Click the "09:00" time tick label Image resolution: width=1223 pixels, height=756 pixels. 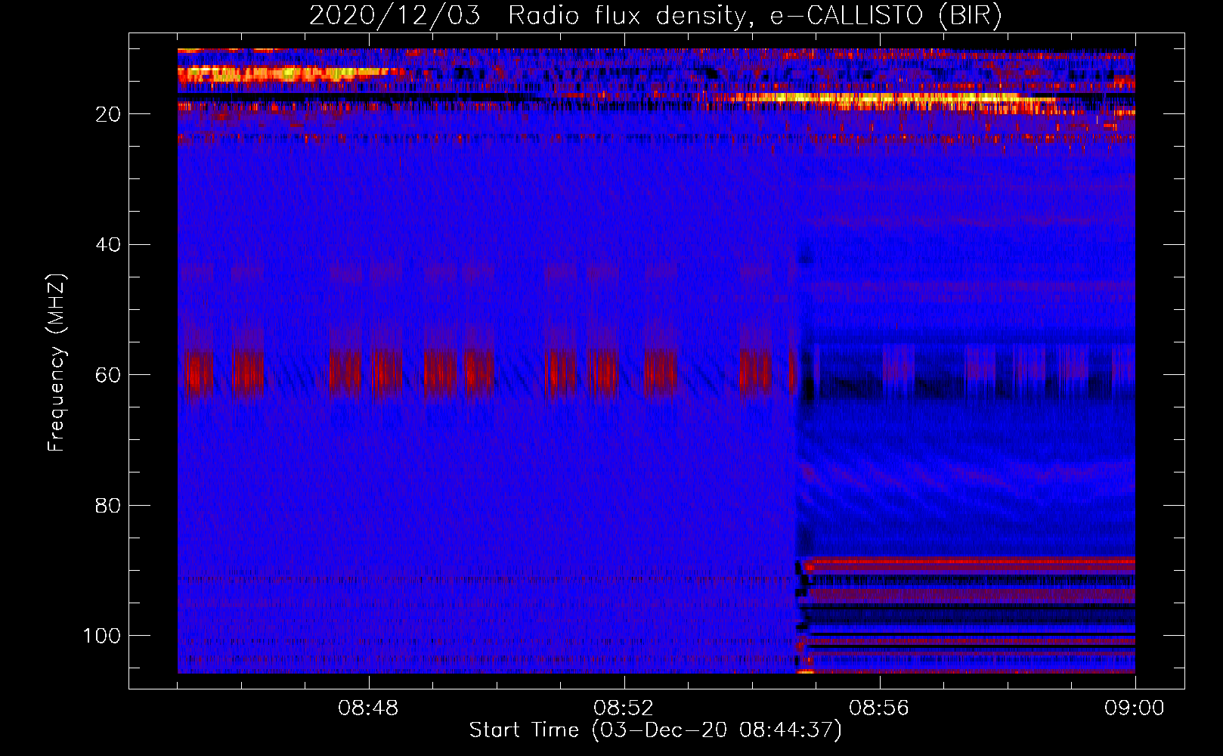coord(1135,708)
